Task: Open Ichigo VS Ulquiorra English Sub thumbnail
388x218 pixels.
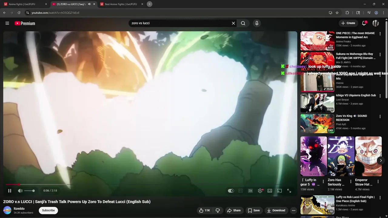Action: (317, 103)
